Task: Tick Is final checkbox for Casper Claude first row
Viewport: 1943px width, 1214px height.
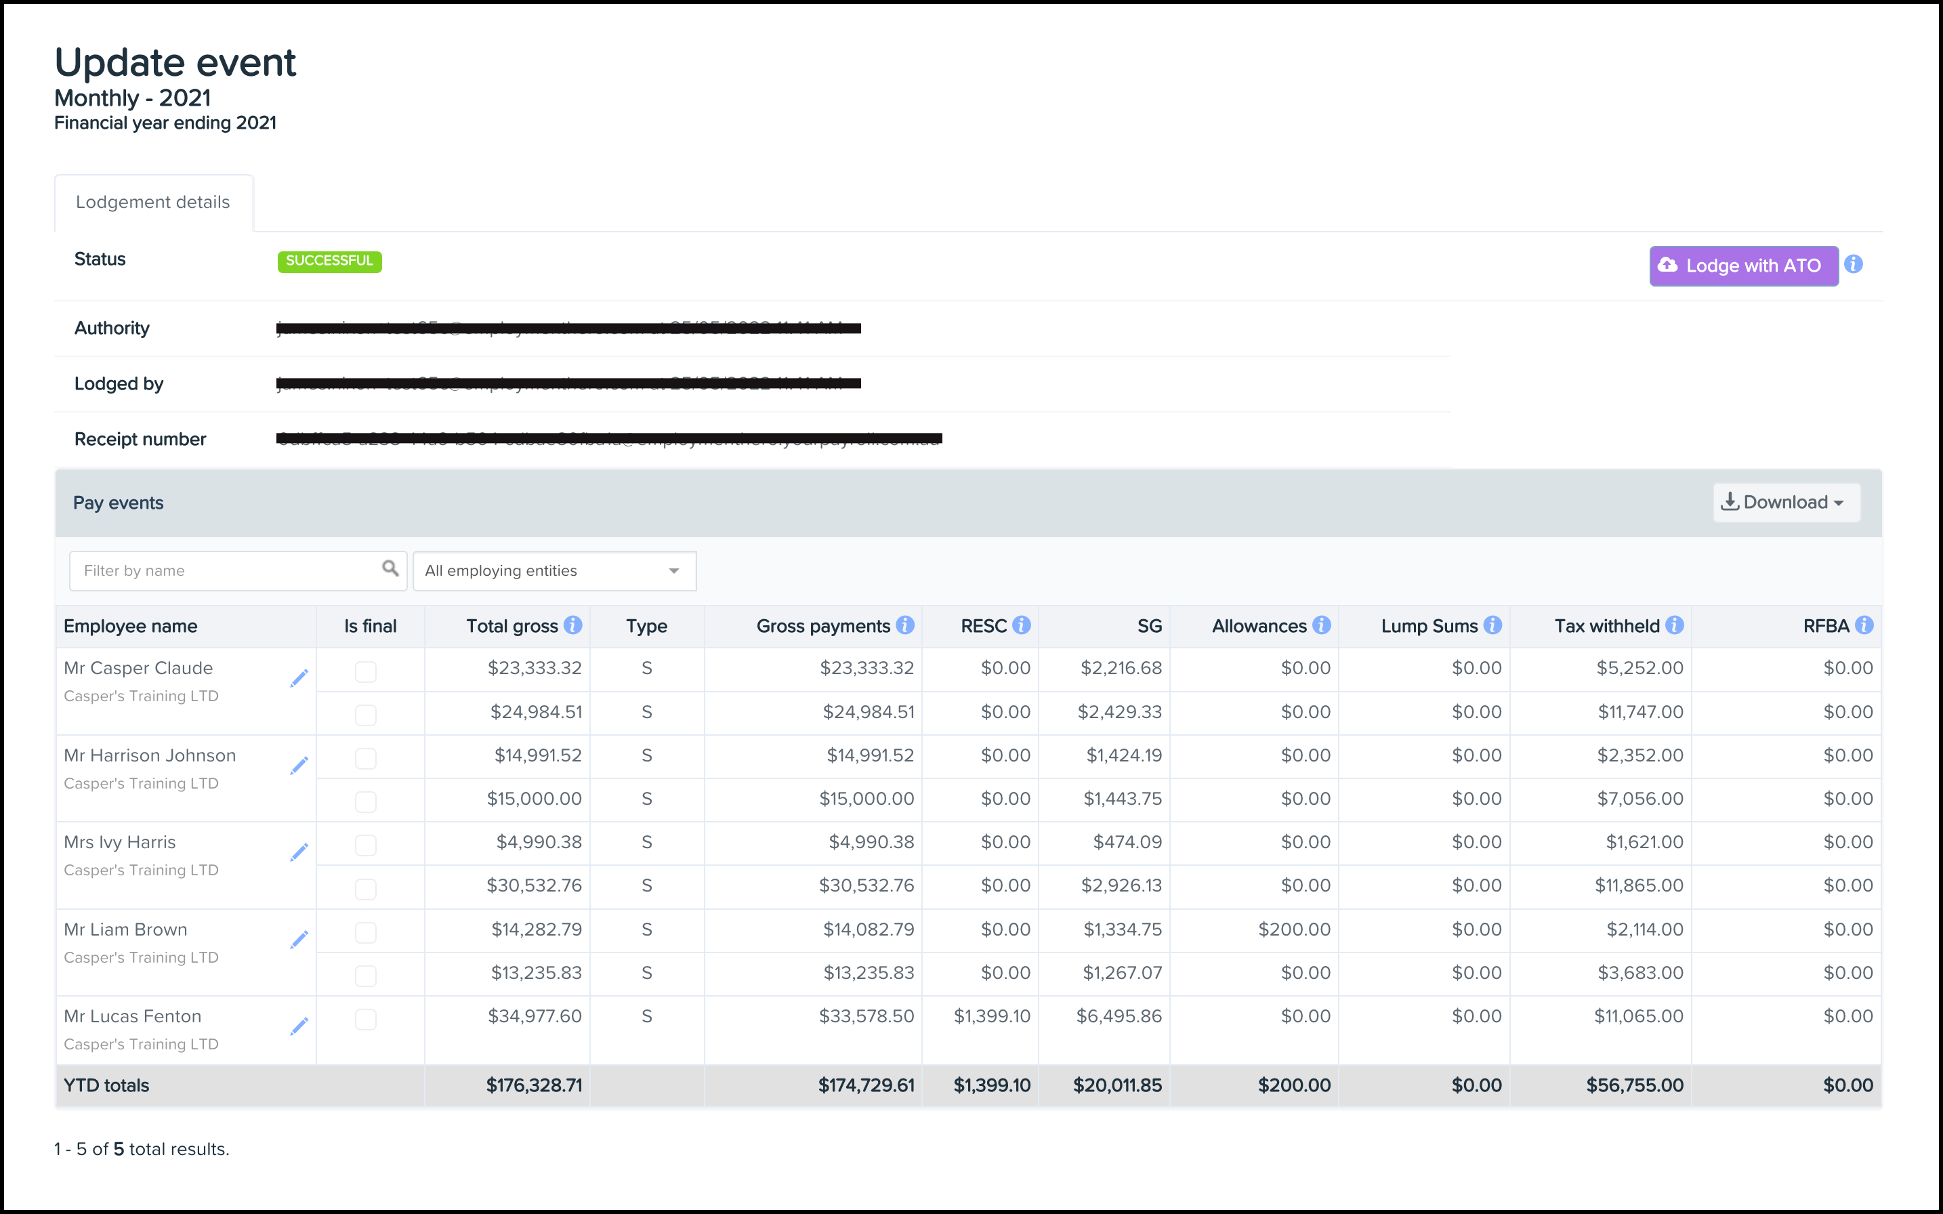Action: [365, 671]
